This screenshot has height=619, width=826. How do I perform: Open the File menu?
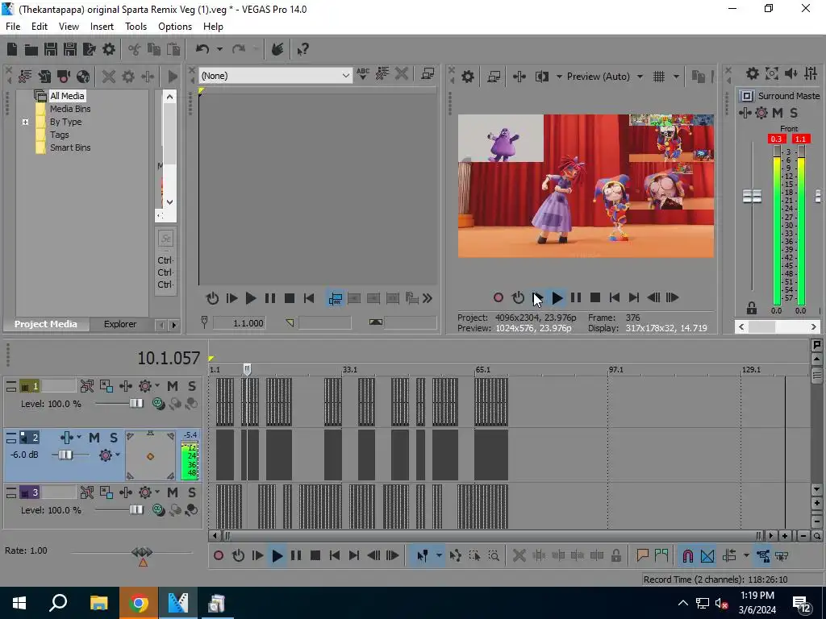coord(13,27)
